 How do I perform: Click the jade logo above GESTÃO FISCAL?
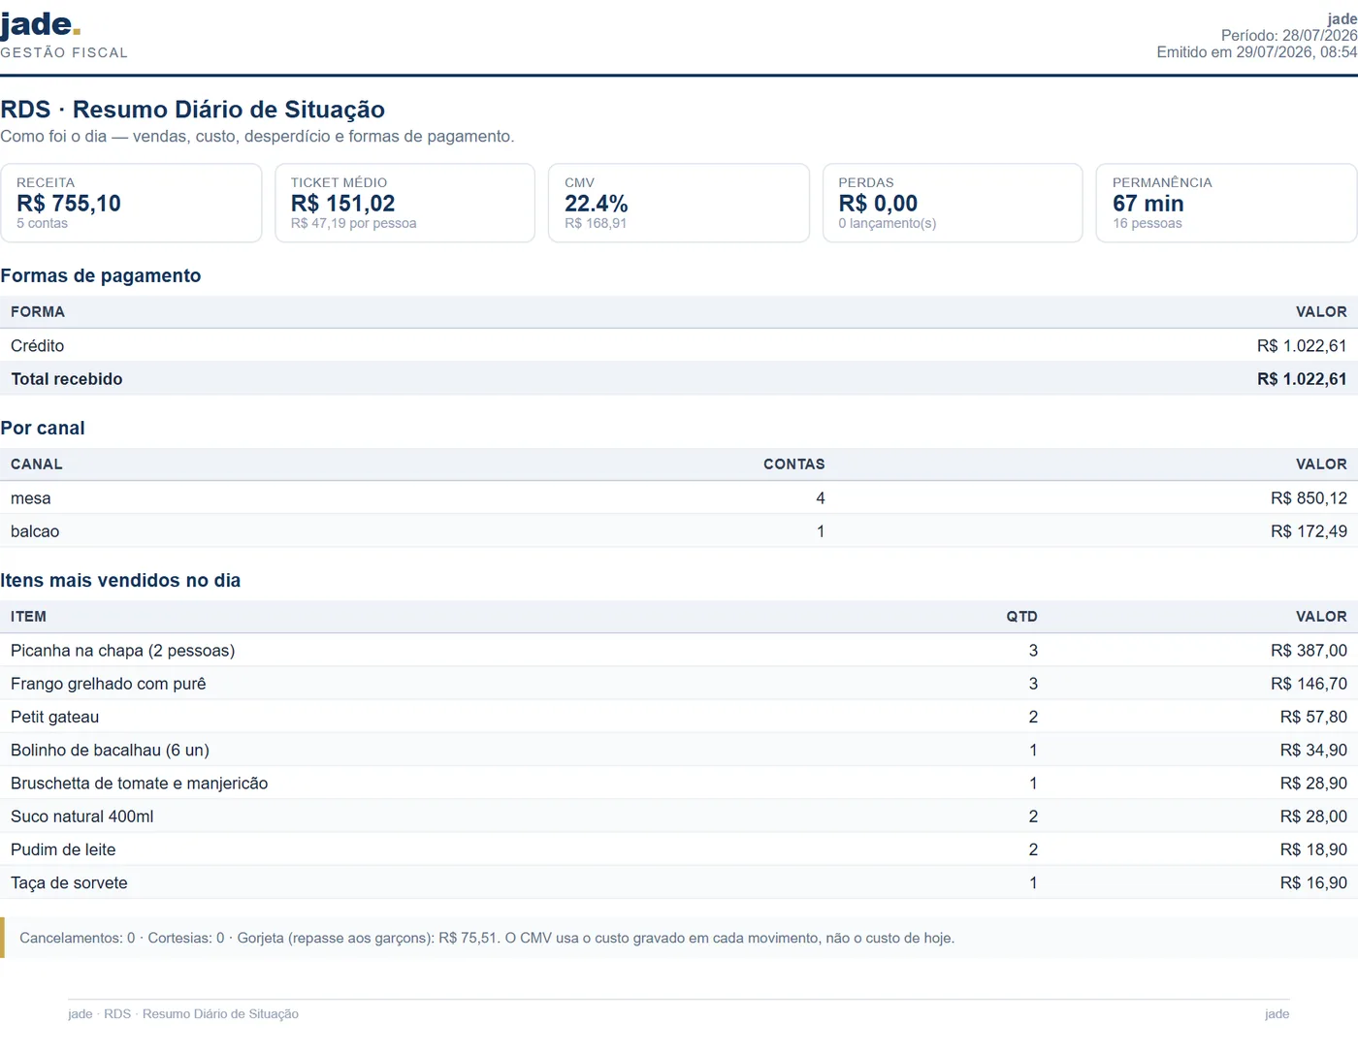coord(41,25)
